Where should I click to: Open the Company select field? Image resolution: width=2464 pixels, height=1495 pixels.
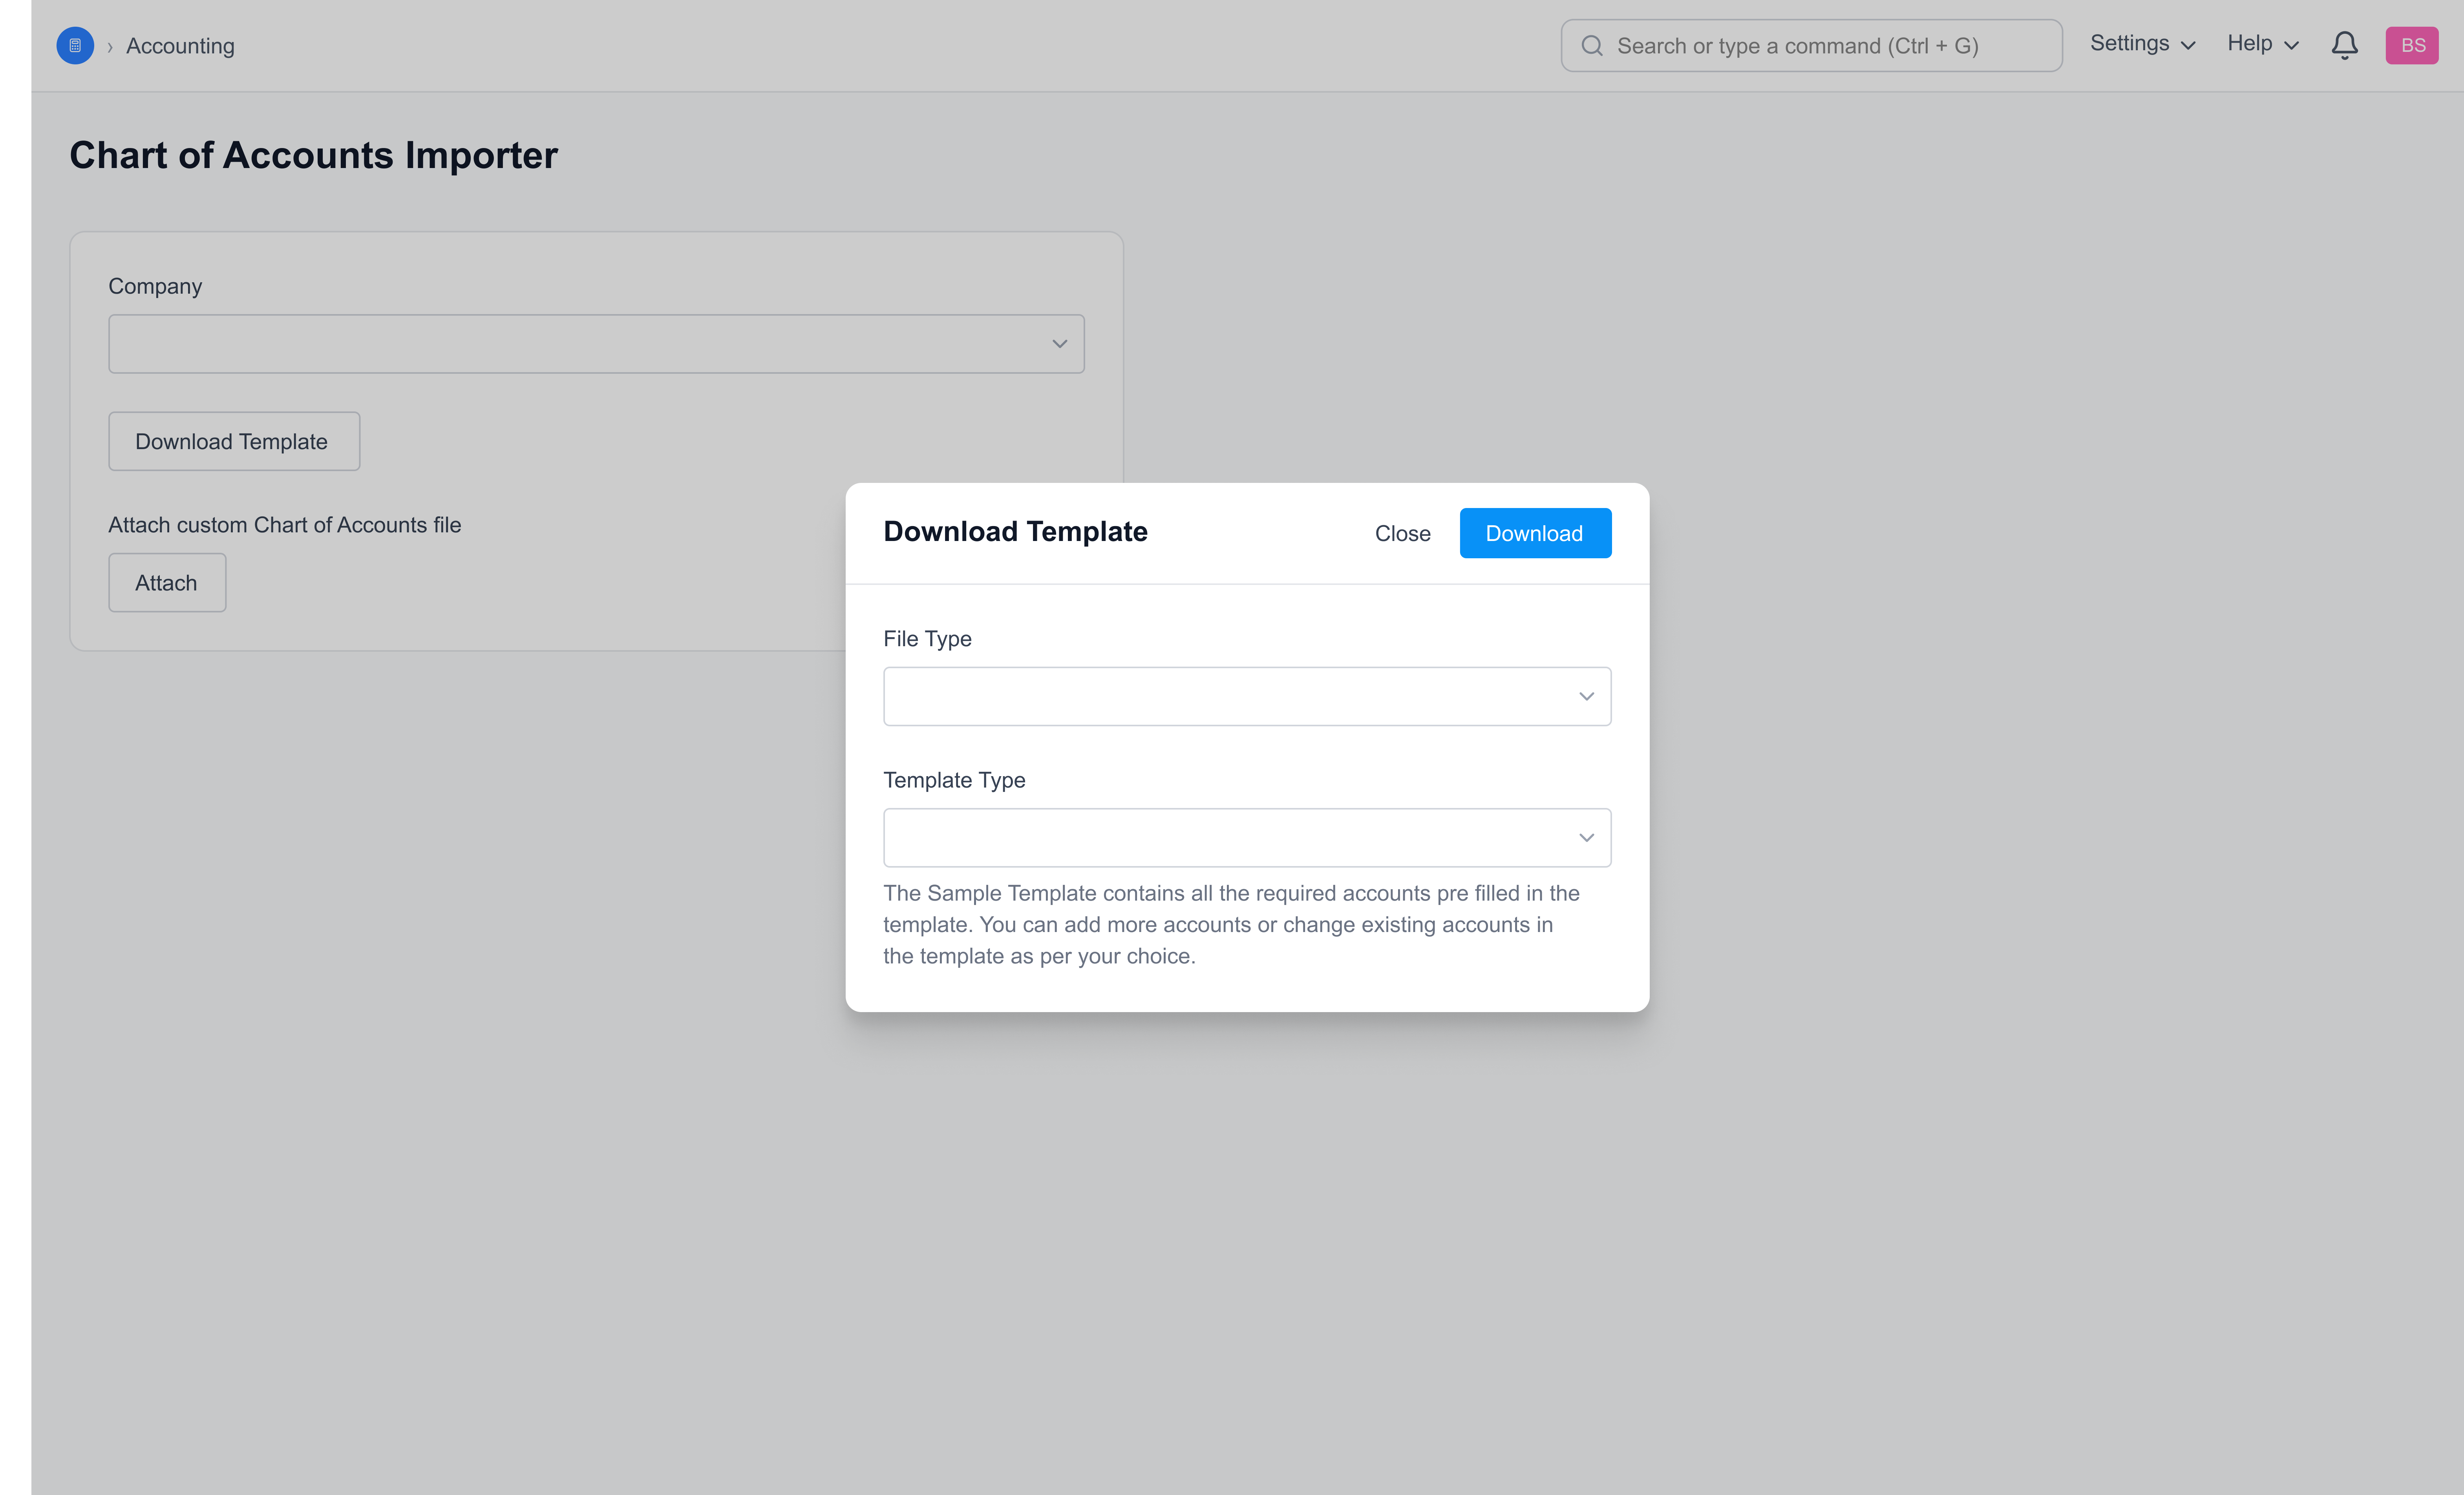tap(596, 344)
